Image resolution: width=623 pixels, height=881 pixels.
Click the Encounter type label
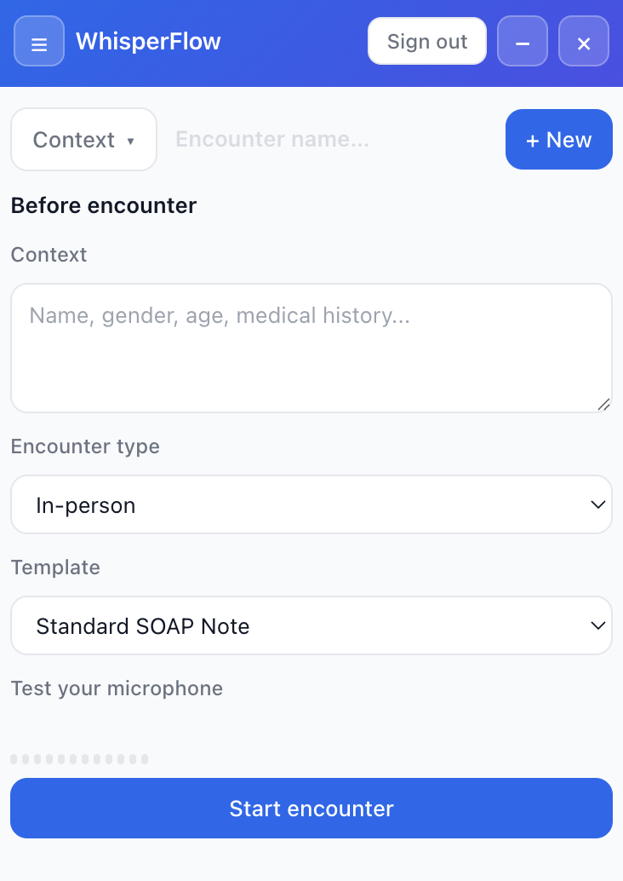[x=85, y=446]
